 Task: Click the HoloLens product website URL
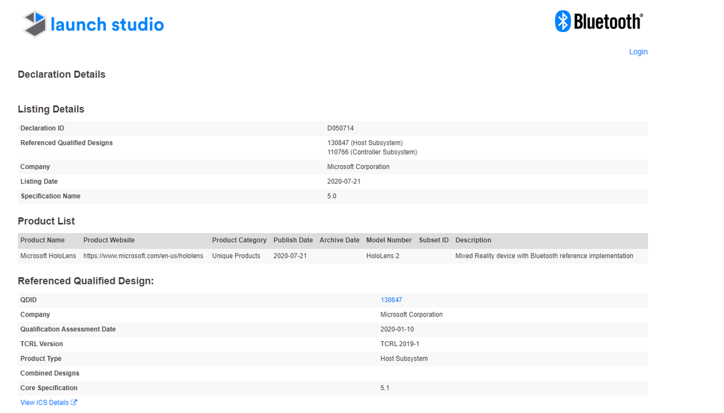click(x=144, y=256)
